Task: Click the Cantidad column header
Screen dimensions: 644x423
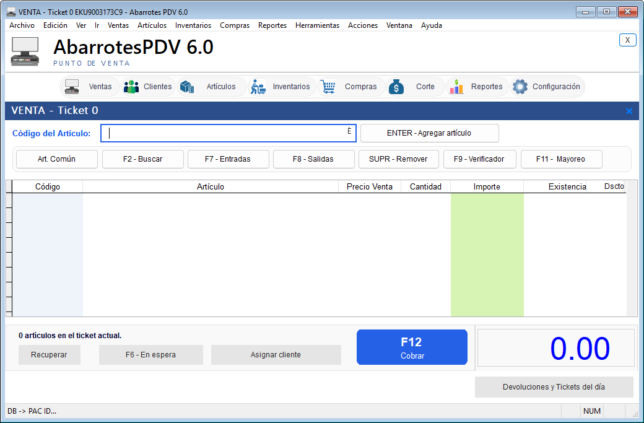Action: 425,187
